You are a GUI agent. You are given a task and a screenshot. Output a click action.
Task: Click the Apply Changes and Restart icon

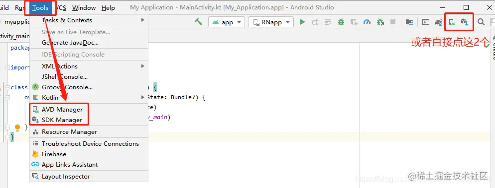[x=315, y=22]
